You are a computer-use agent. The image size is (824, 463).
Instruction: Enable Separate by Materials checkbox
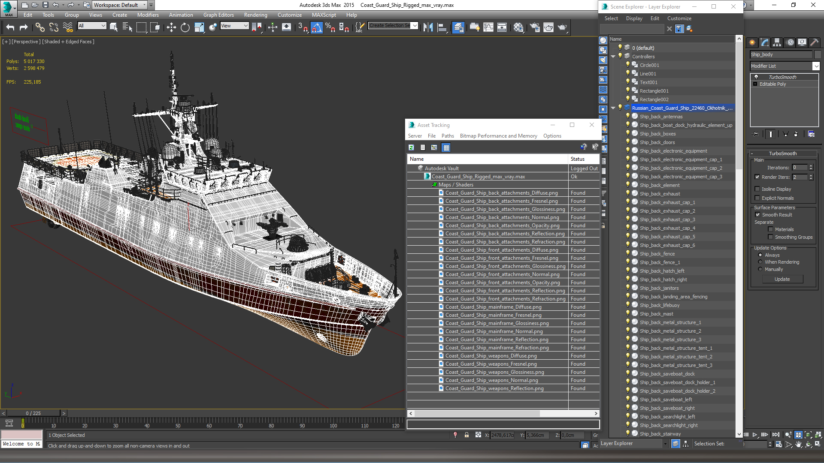(770, 229)
